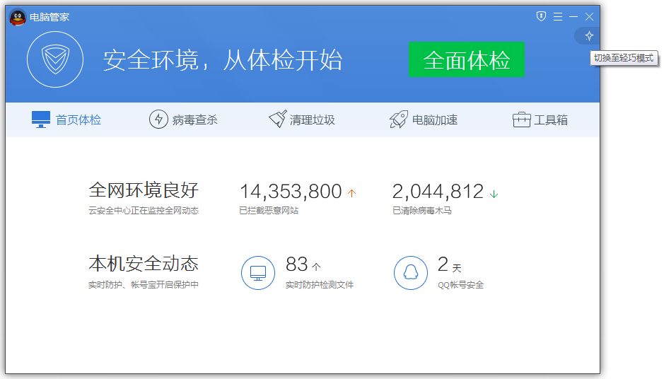Switch to light mode via star icon
Image resolution: width=664 pixels, height=379 pixels.
click(x=588, y=36)
